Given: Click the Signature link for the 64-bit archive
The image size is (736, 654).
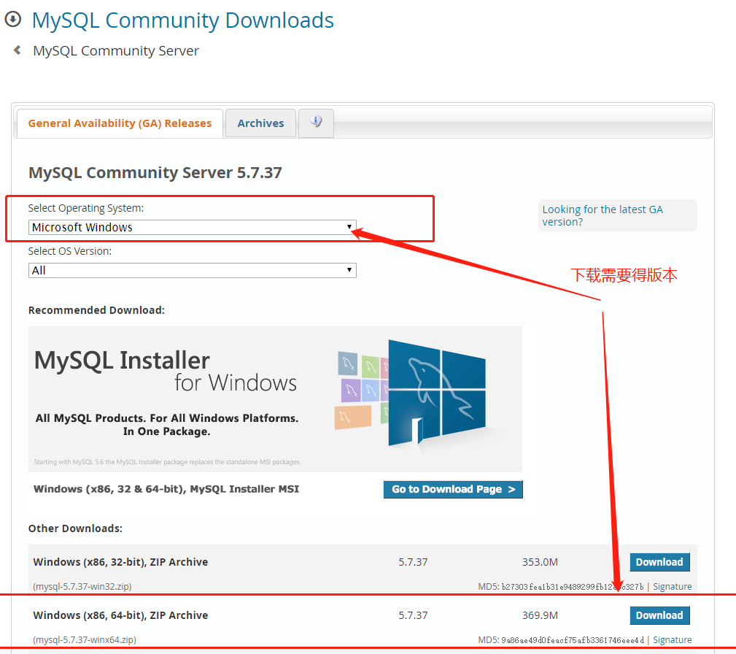Looking at the screenshot, I should pos(672,639).
